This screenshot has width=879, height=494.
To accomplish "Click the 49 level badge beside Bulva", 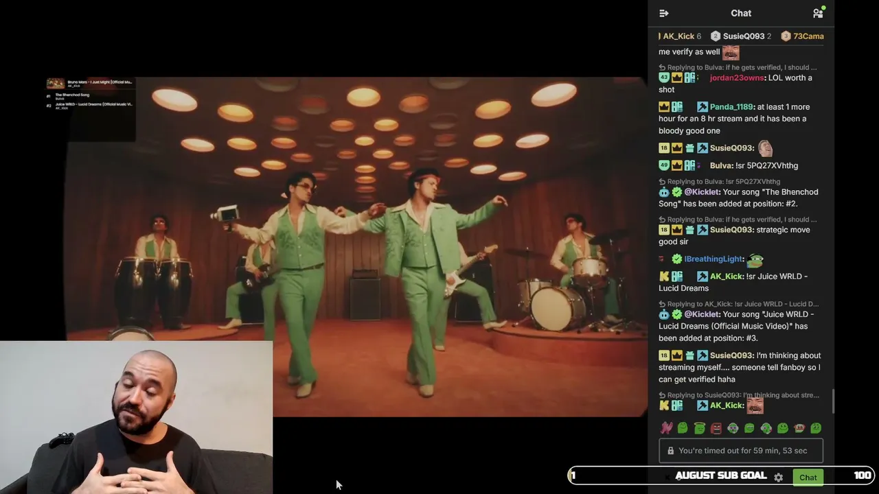I will (664, 165).
